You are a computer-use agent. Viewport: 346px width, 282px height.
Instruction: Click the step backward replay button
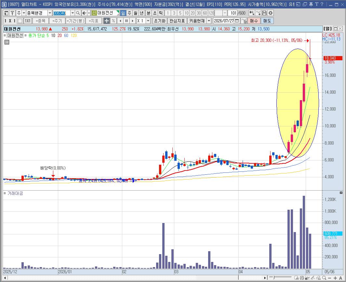point(120,21)
